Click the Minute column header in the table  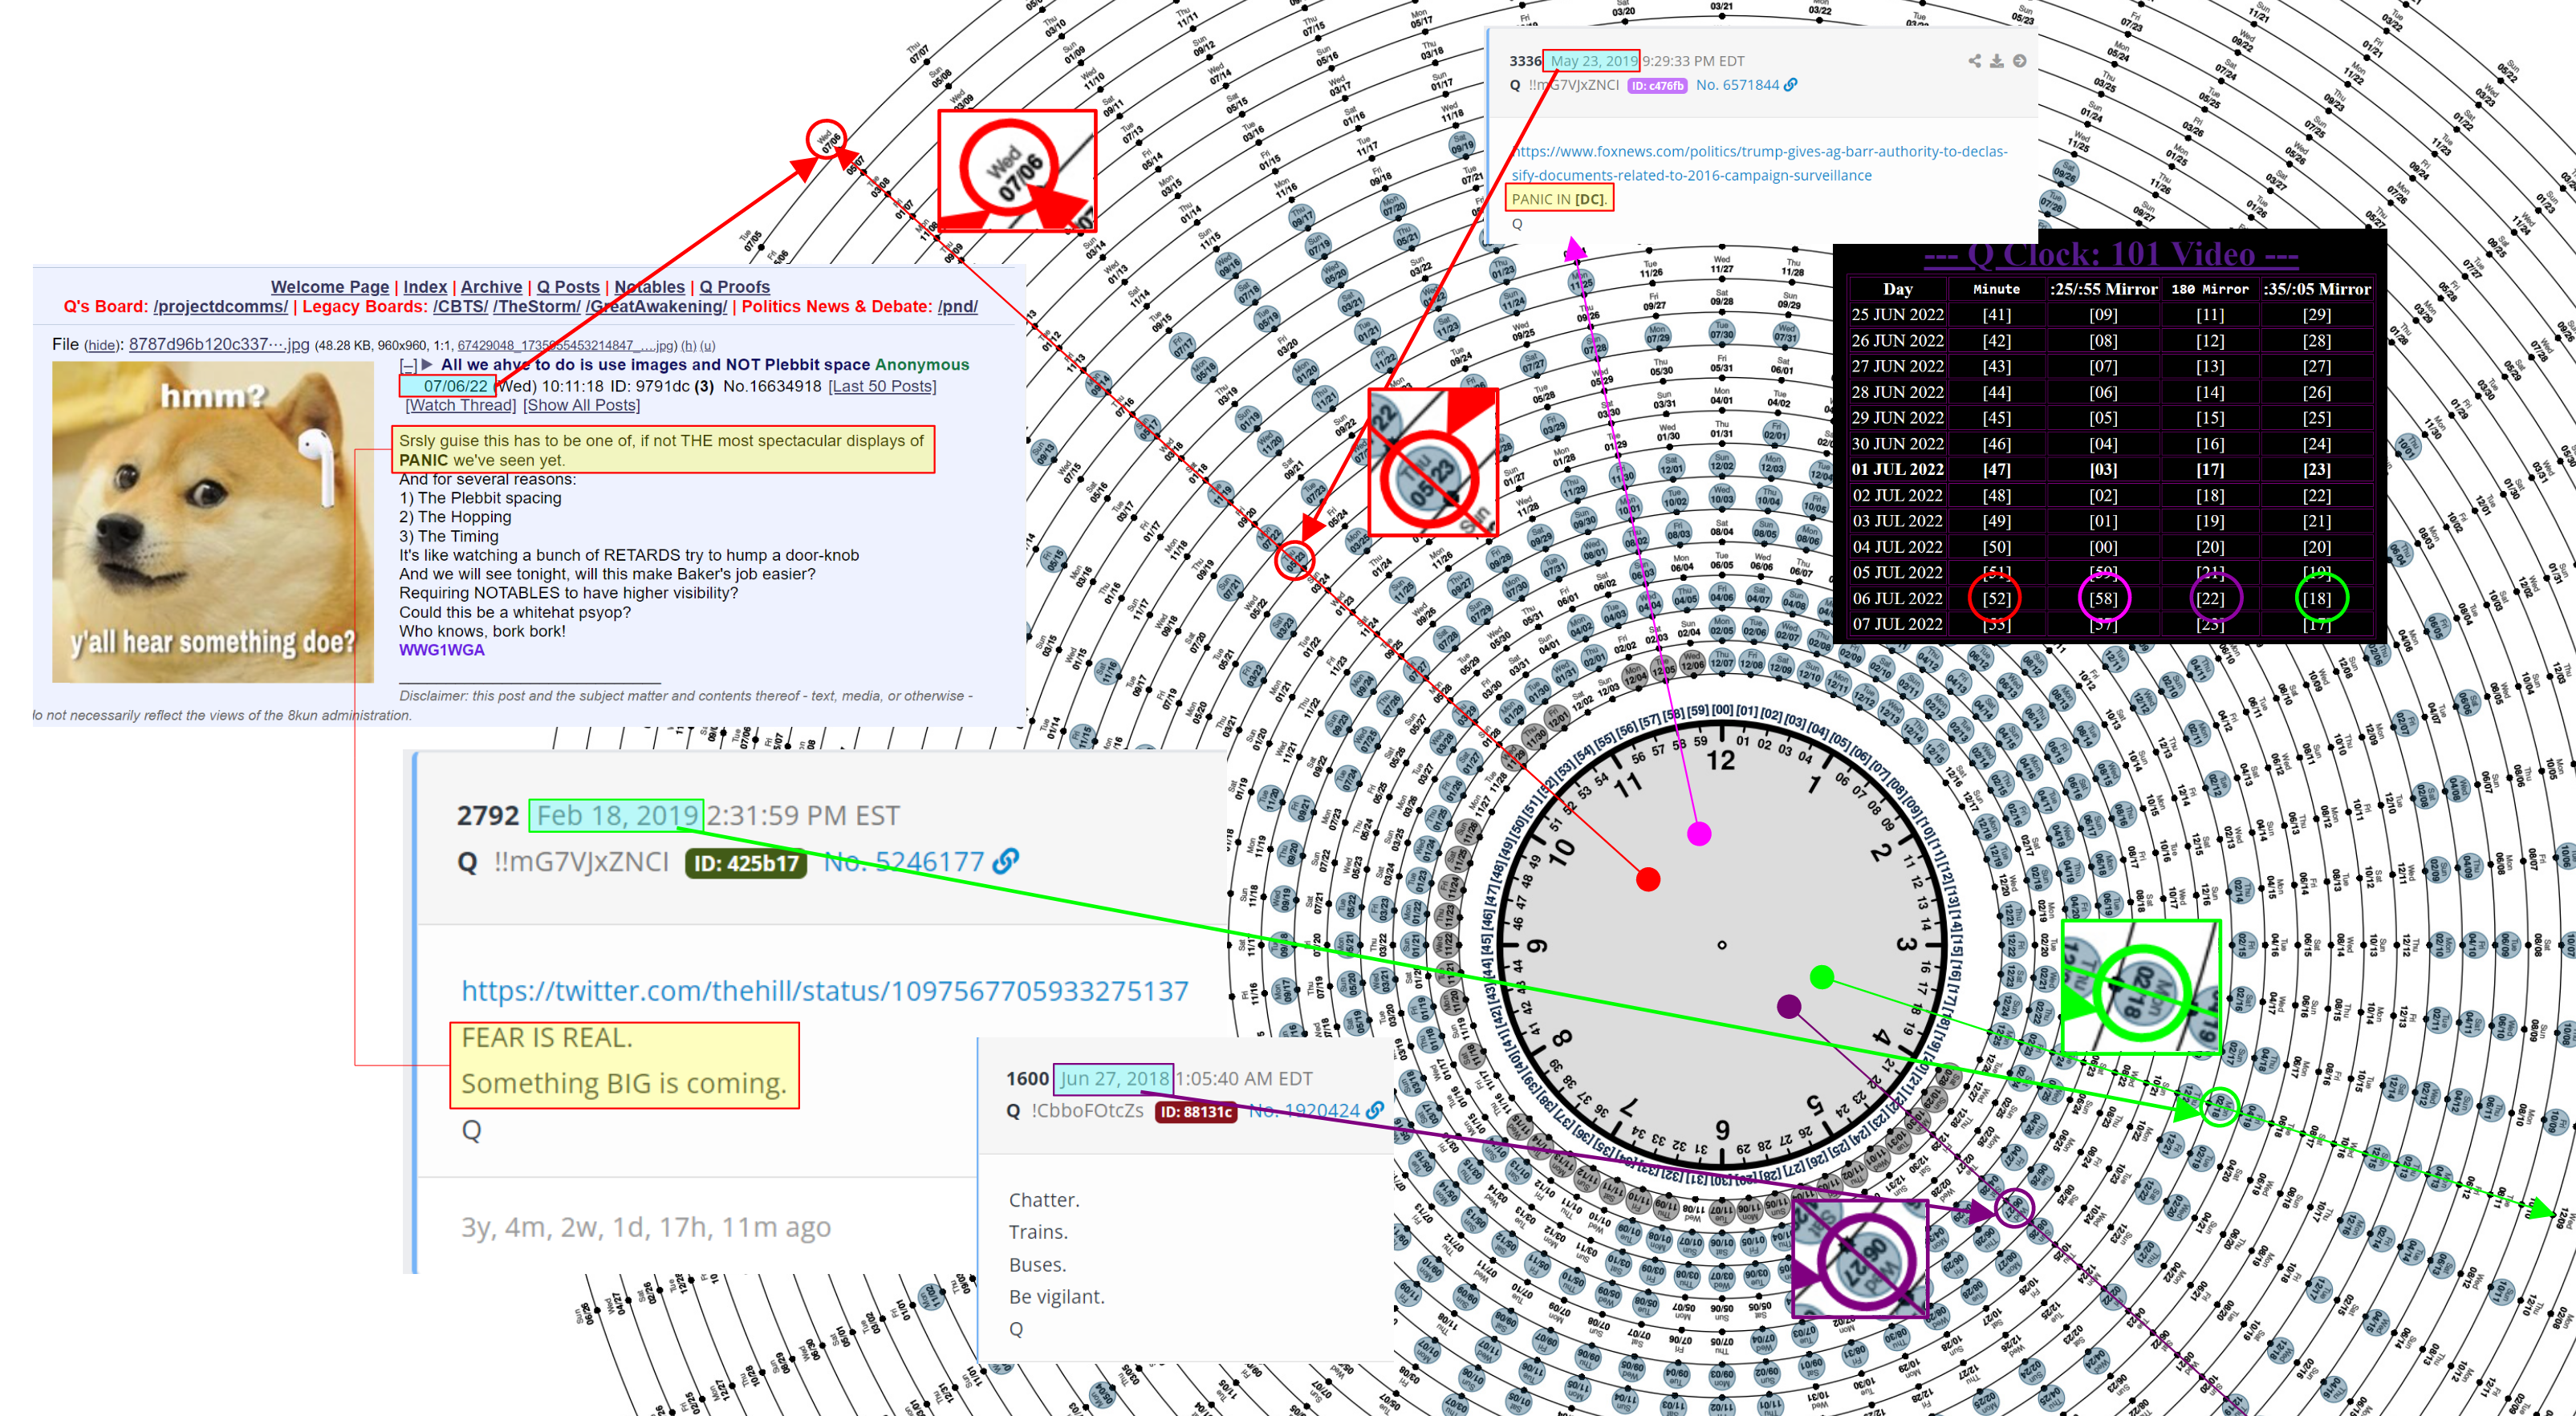pos(1996,289)
